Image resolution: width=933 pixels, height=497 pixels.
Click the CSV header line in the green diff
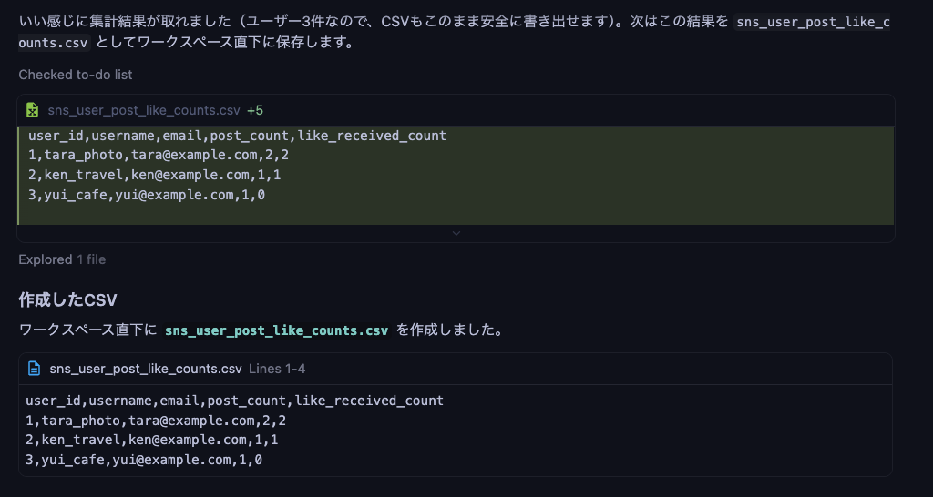tap(237, 136)
